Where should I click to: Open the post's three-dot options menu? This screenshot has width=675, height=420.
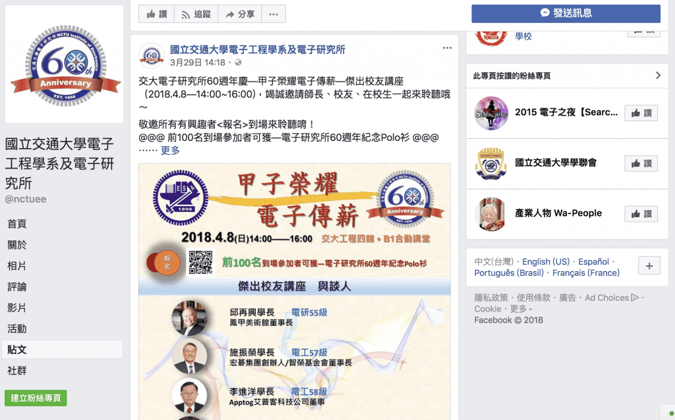pos(448,47)
